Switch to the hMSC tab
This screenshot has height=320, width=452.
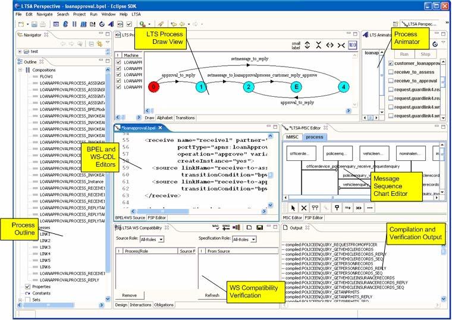coord(292,137)
